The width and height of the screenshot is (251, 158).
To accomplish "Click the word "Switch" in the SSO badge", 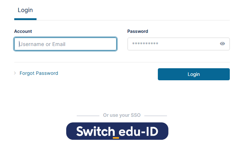I will point(96,131).
